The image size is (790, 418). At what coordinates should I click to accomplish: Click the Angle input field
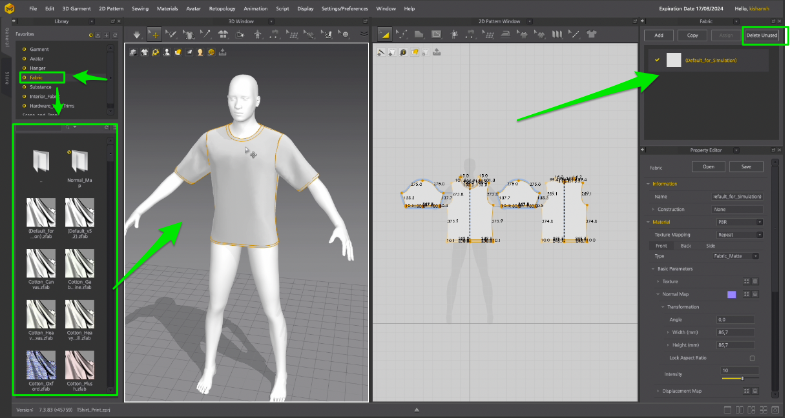point(736,320)
